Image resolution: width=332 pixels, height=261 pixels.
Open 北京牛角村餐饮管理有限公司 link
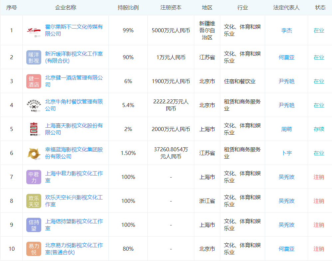74,105
